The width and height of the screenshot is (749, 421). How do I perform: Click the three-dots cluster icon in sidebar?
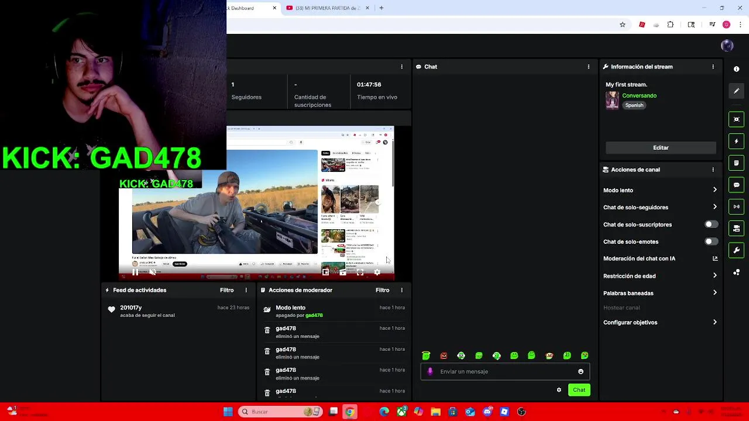(736, 272)
